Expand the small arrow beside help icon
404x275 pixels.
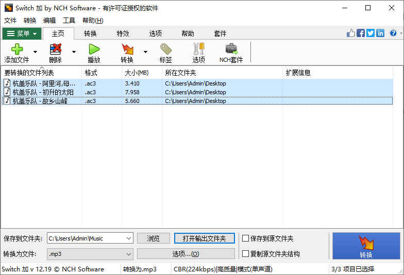pyautogui.click(x=401, y=33)
